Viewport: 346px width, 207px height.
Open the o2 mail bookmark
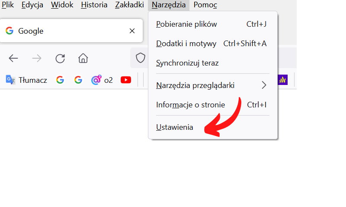pos(102,80)
